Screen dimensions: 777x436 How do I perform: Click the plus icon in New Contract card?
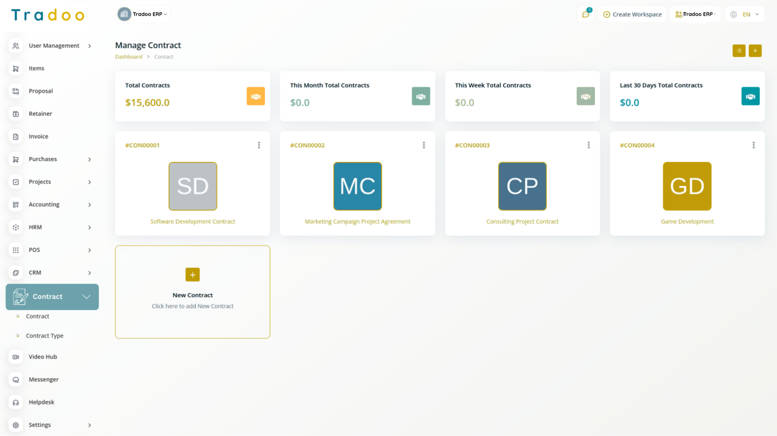pyautogui.click(x=192, y=275)
